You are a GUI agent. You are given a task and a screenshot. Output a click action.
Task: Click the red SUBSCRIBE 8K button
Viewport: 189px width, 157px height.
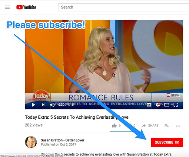point(167,142)
